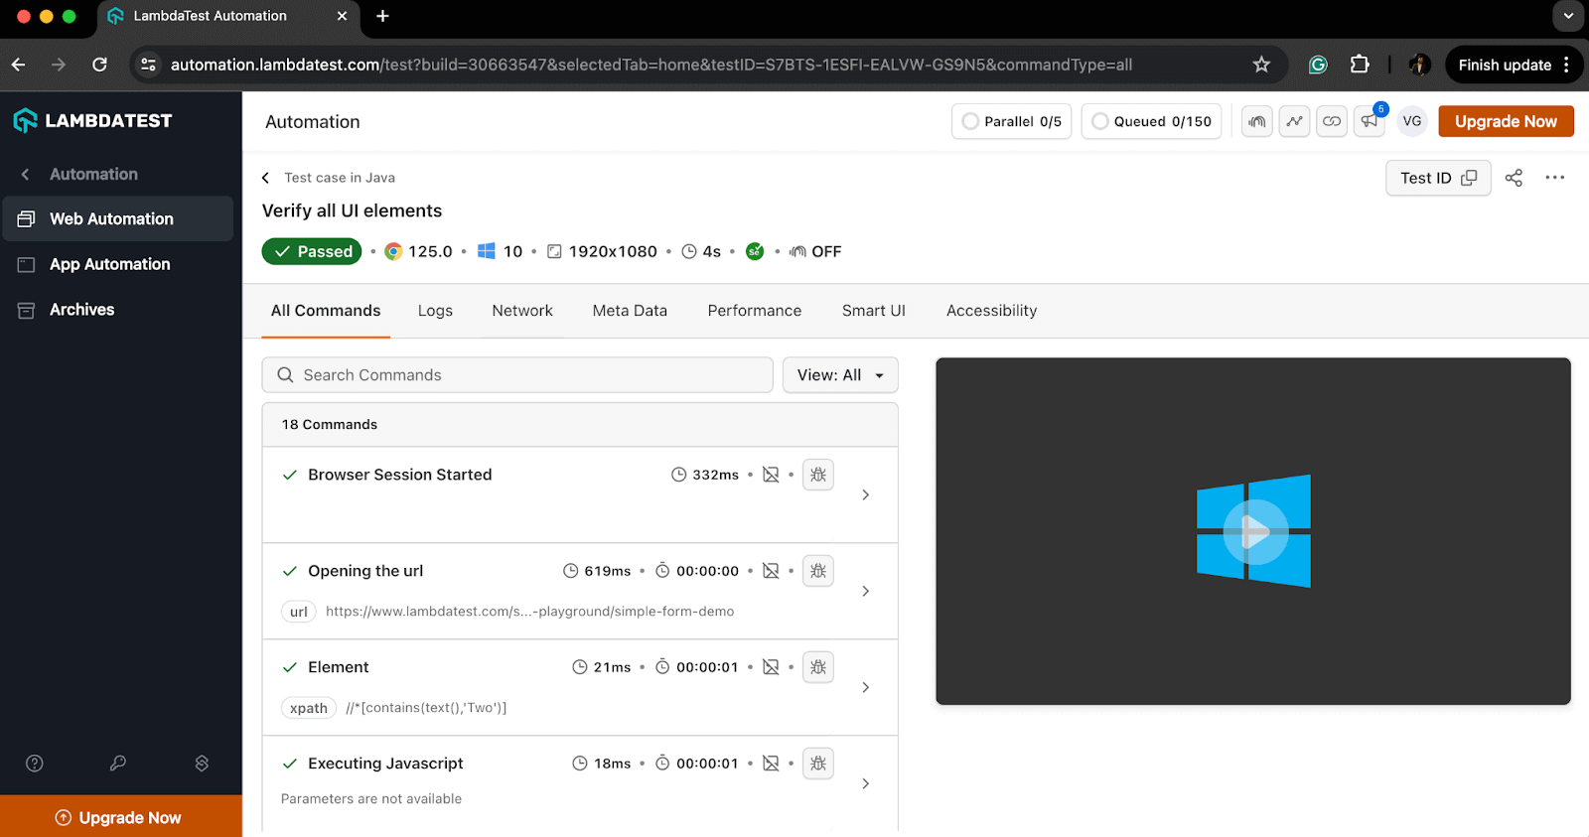The height and width of the screenshot is (837, 1589).
Task: Click the orange Upgrade Now header button
Action: click(x=1505, y=121)
